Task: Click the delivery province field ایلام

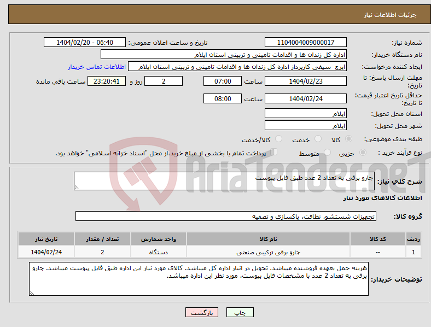Action: 306,113
